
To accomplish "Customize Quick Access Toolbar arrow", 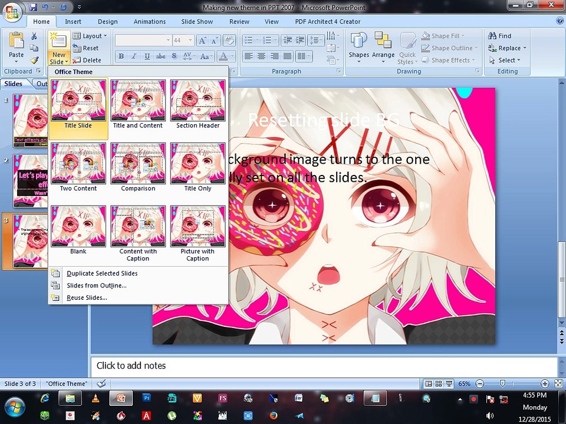I will (79, 7).
